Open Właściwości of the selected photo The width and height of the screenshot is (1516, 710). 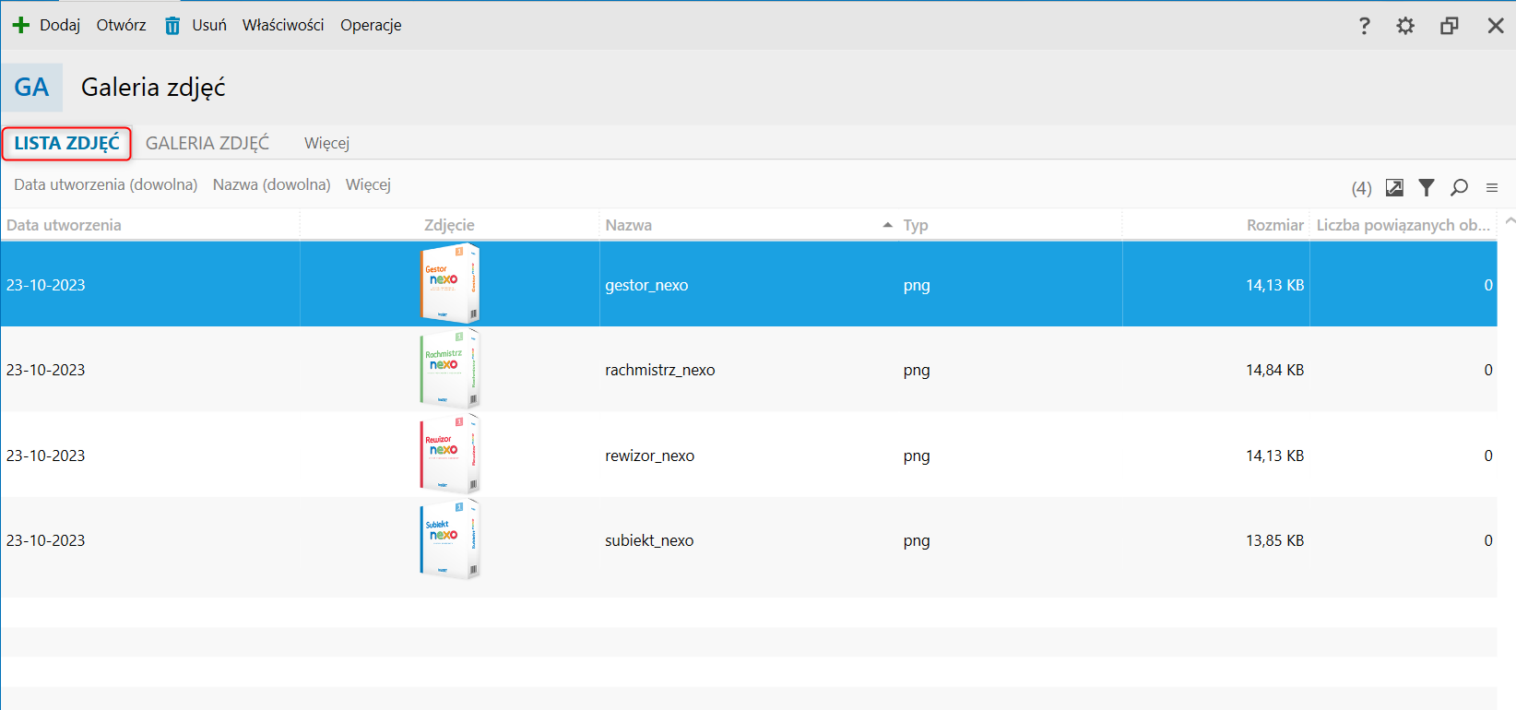click(x=283, y=25)
